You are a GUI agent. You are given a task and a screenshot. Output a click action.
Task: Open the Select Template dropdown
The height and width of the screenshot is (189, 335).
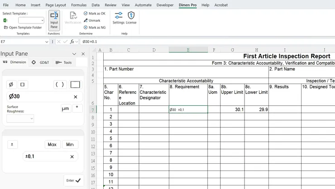[42, 20]
